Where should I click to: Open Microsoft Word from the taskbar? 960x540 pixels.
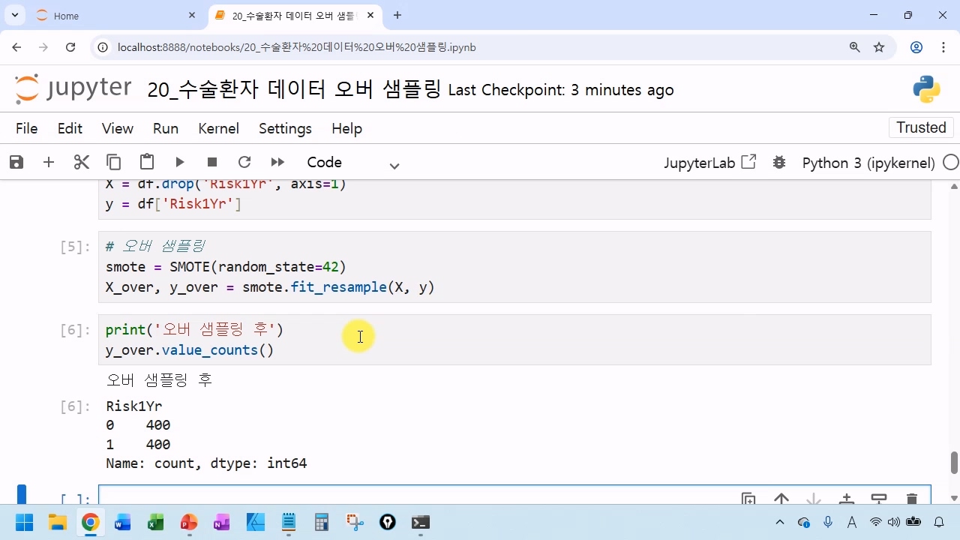[122, 522]
